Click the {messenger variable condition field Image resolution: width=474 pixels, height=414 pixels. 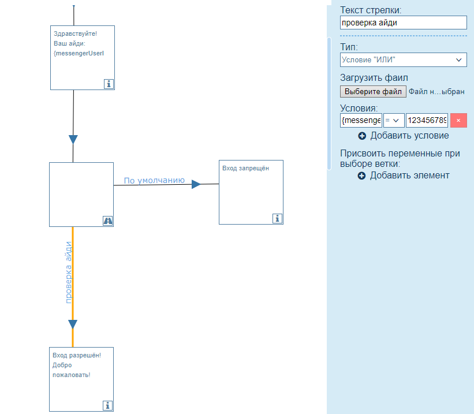361,121
